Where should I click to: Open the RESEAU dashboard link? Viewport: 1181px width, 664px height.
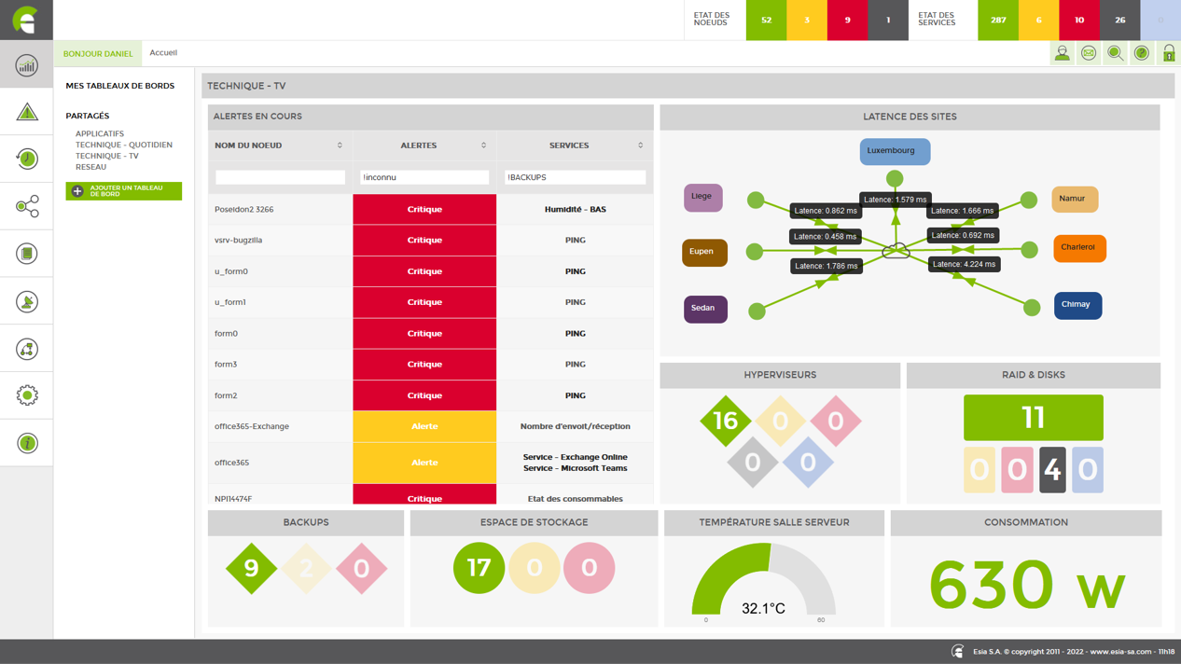[90, 168]
